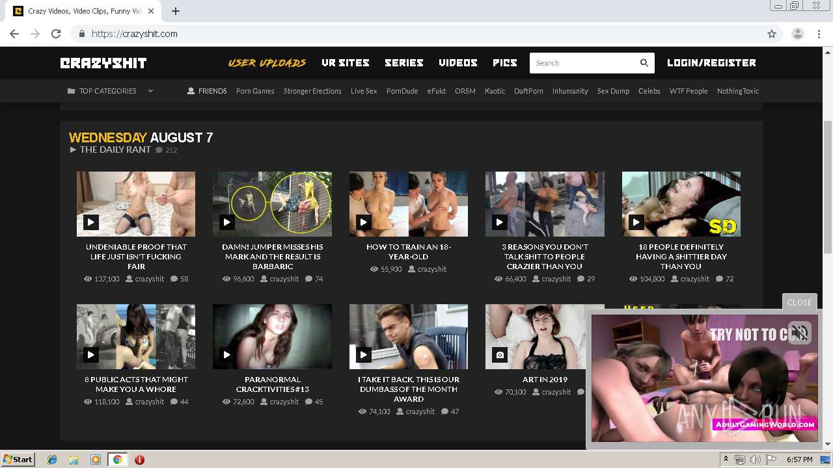Open a new tab with the plus button
833x468 pixels.
coord(176,11)
